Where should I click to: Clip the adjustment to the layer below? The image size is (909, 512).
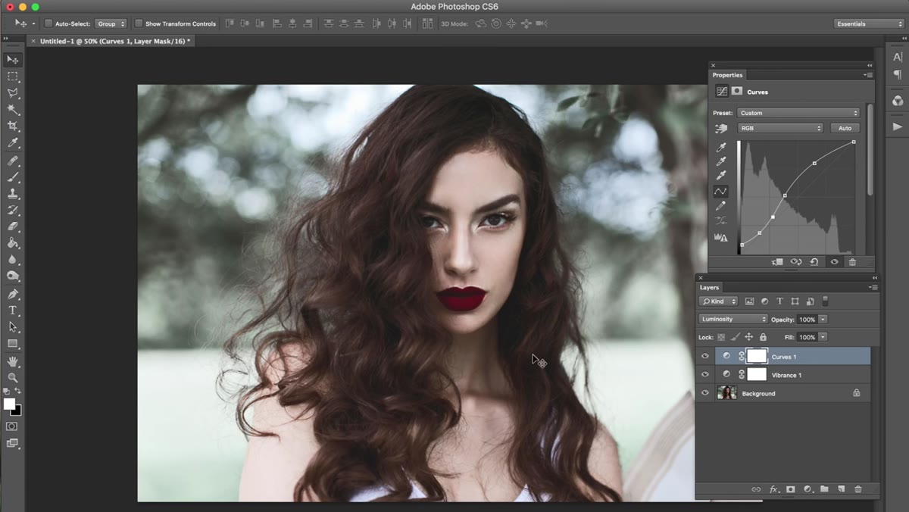pos(777,262)
